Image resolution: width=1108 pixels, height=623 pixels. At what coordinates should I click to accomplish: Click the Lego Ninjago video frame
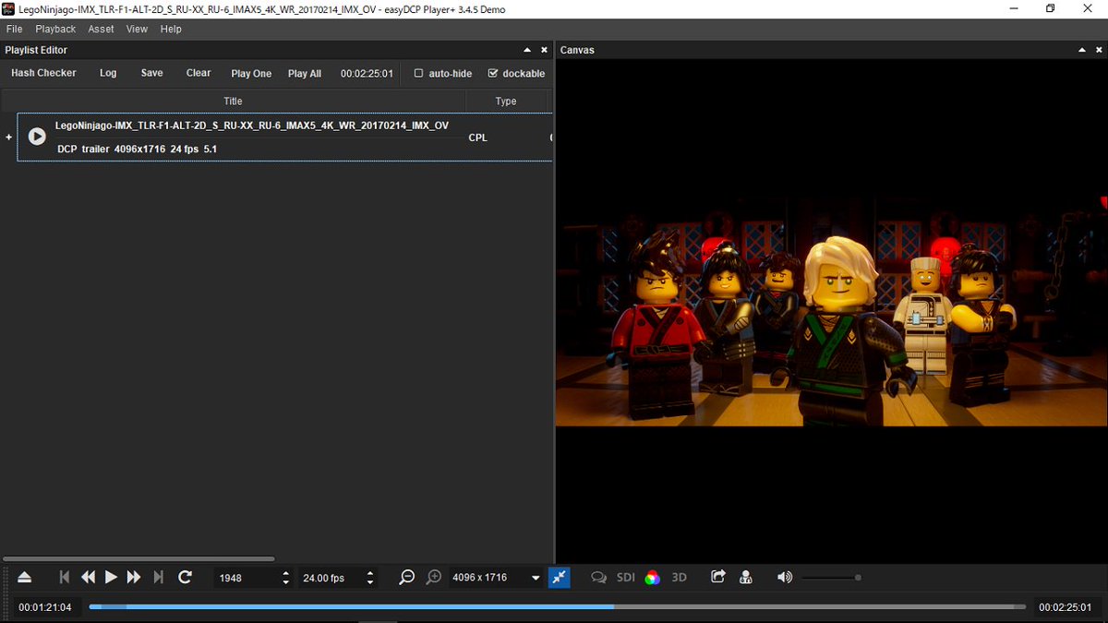click(831, 310)
